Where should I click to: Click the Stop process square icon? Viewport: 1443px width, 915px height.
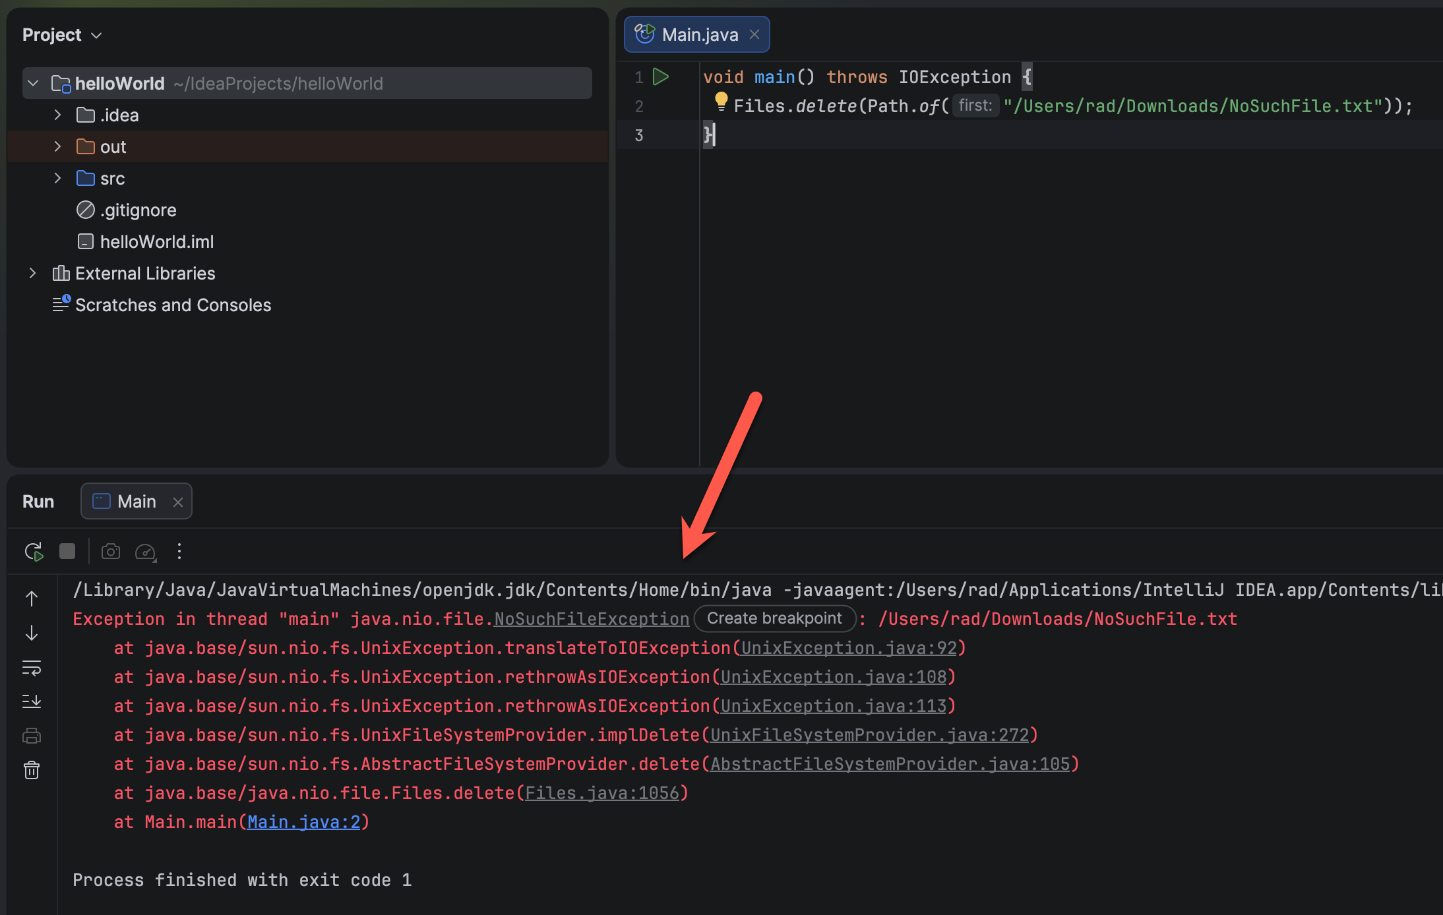67,551
